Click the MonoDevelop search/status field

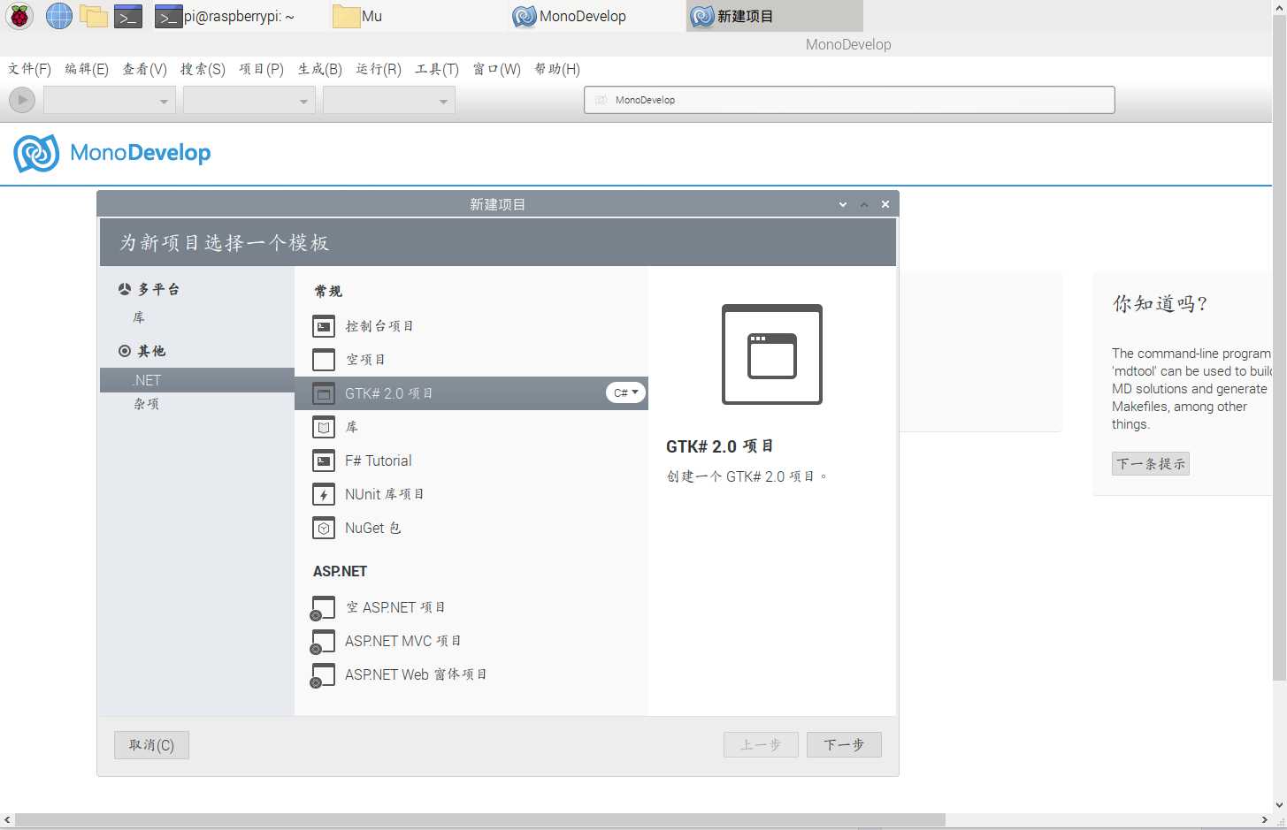849,100
